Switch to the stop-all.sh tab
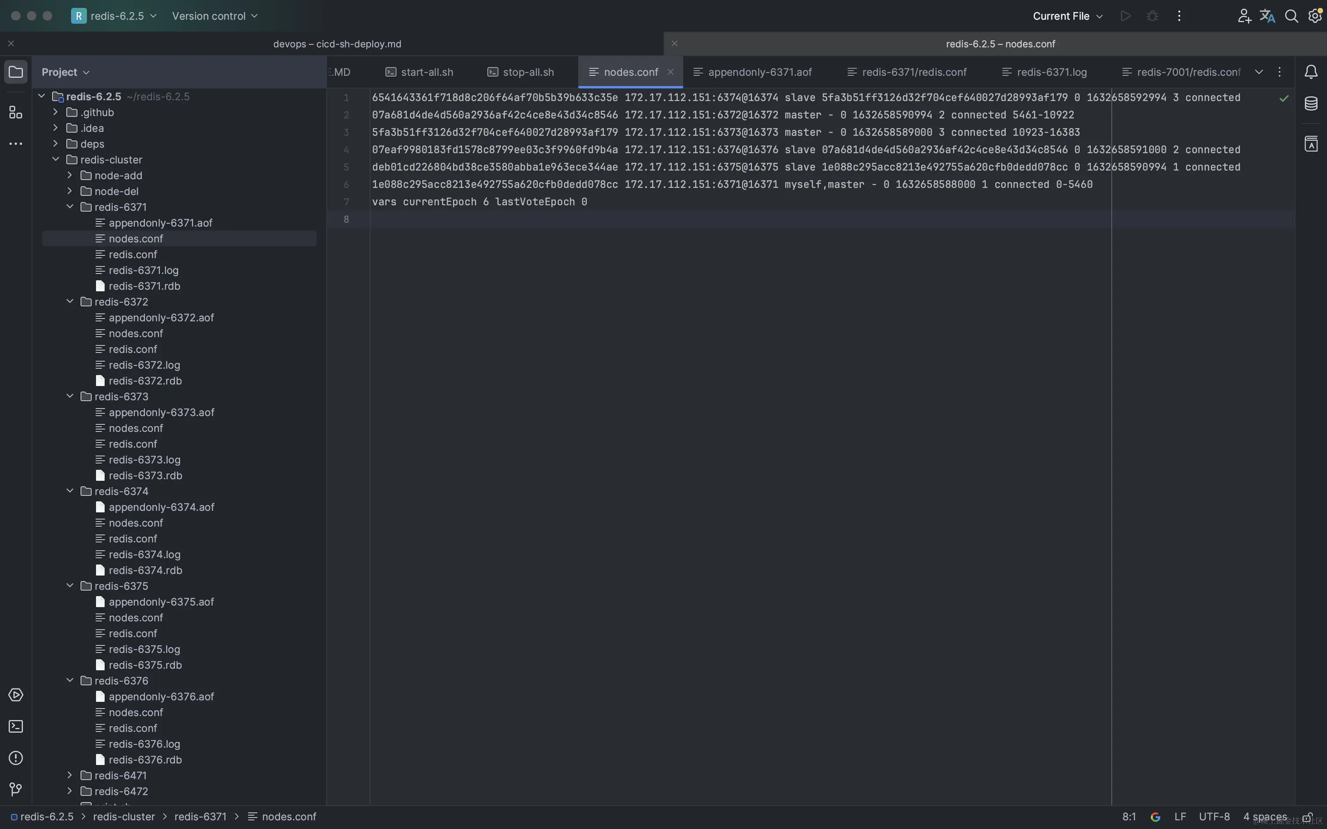Image resolution: width=1327 pixels, height=829 pixels. point(521,72)
